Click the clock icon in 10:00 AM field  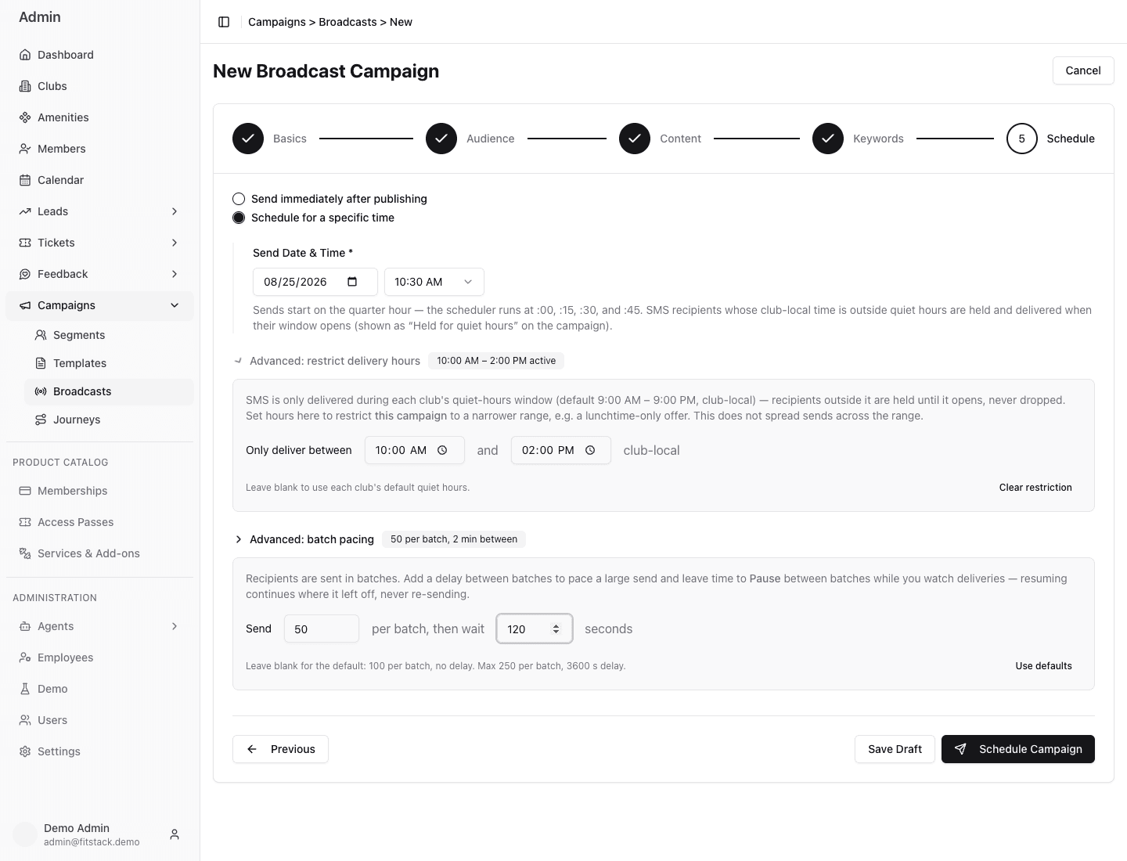(442, 450)
